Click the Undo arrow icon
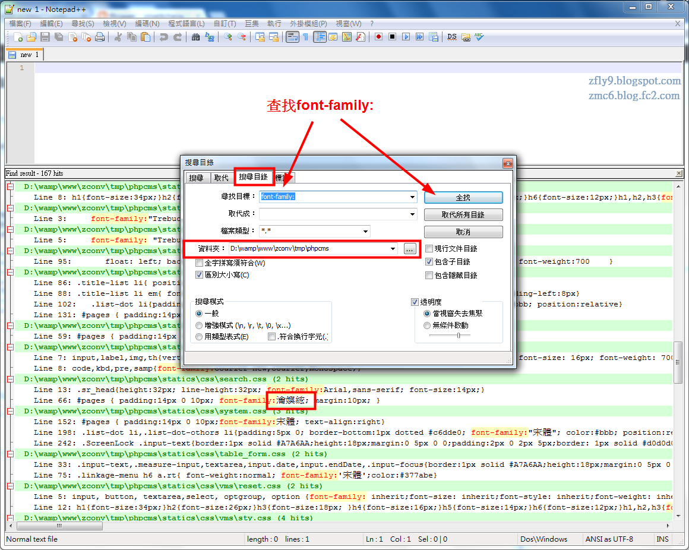Screen dimensions: 689x550 tap(163, 37)
